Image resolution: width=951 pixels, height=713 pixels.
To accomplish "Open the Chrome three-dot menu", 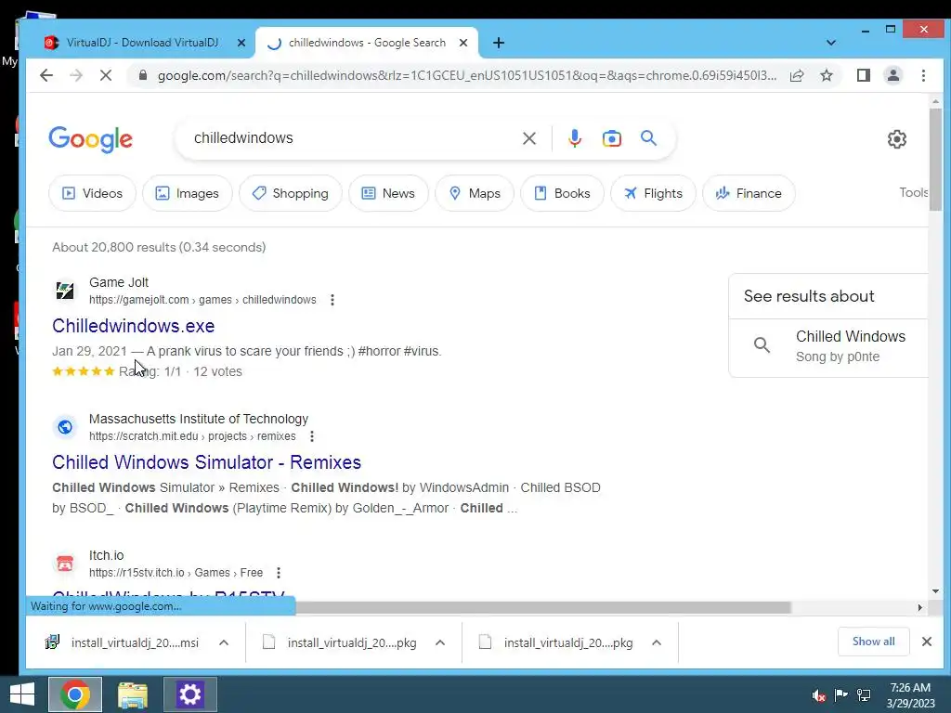I will pyautogui.click(x=923, y=75).
